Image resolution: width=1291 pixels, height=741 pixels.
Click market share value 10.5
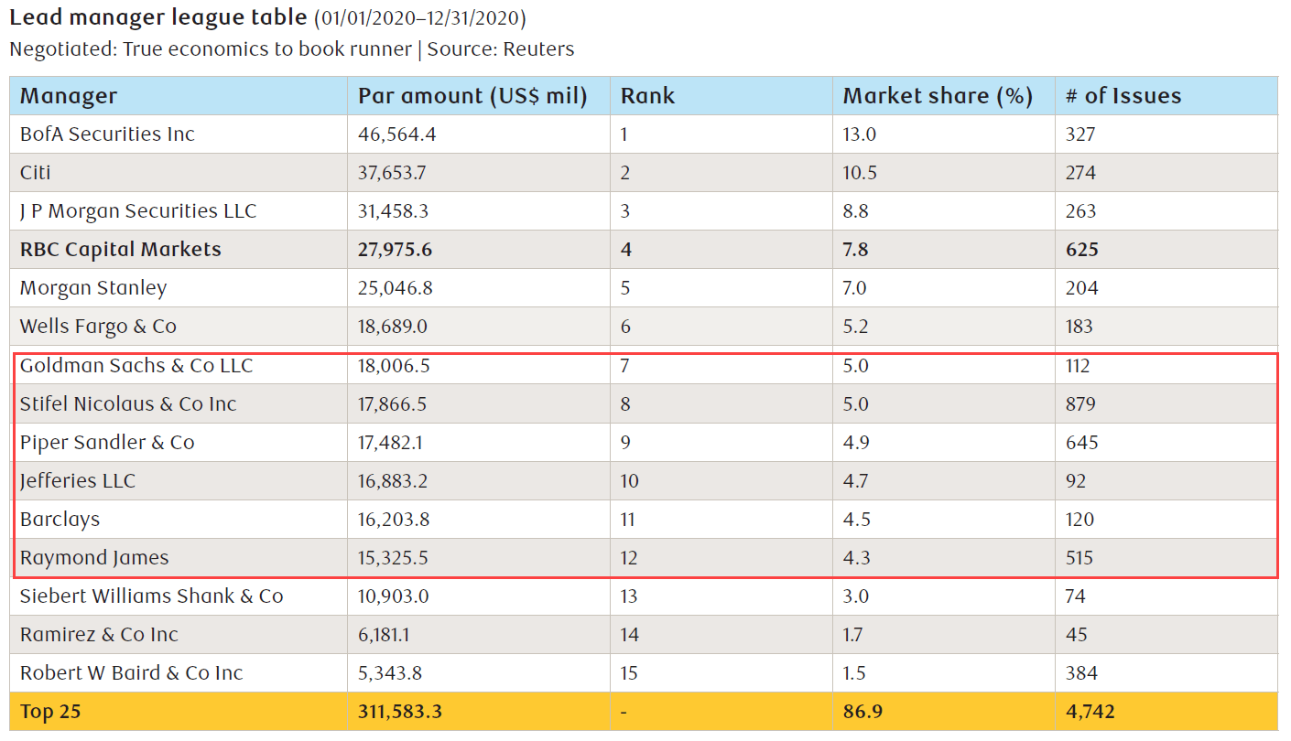[859, 173]
